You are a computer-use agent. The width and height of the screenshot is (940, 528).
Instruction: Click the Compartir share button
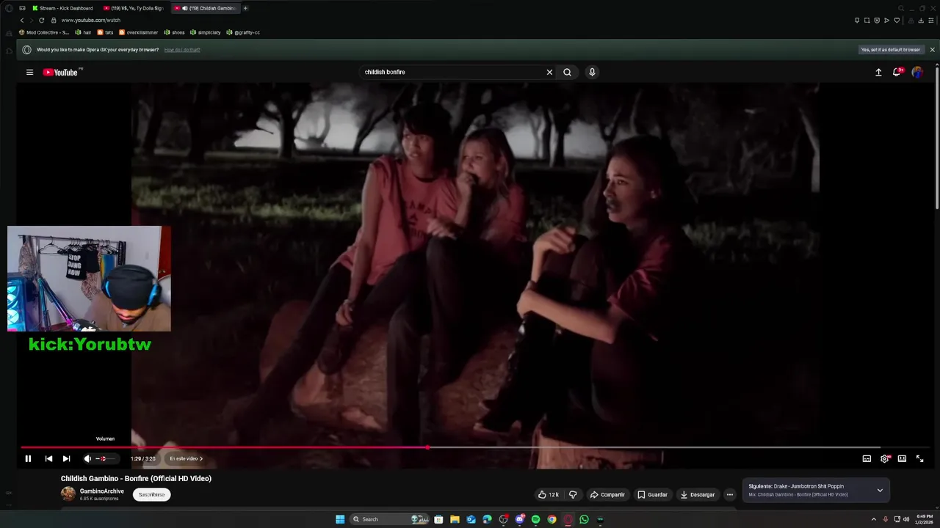(607, 494)
